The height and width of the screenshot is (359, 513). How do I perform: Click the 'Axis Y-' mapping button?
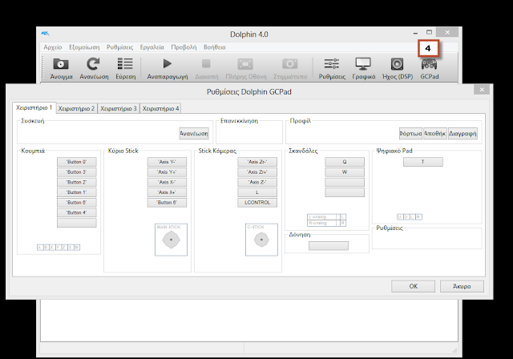click(167, 162)
